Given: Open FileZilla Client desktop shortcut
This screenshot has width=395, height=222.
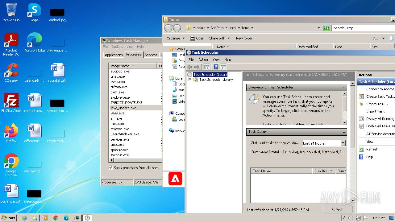Looking at the screenshot, I should coord(11,103).
